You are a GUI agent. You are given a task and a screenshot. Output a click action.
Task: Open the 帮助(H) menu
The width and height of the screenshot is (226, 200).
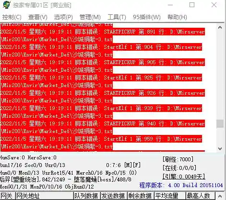click(177, 17)
